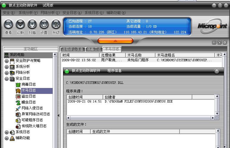Click the 辅助功能 helper person icon
Image resolution: width=230 pixels, height=148 pixels.
pyautogui.click(x=12, y=138)
